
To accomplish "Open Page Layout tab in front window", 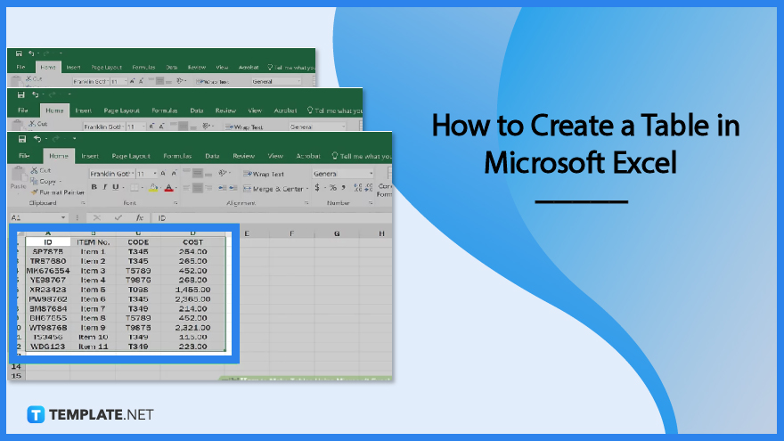I will 131,156.
